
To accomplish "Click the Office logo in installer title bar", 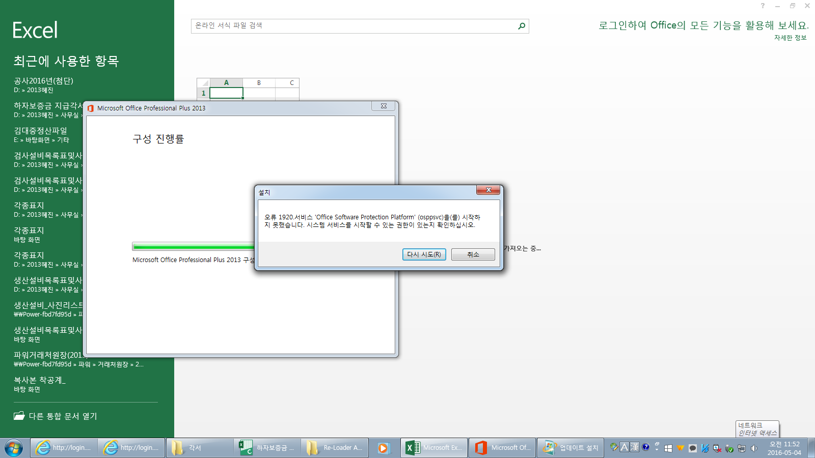I will 91,108.
